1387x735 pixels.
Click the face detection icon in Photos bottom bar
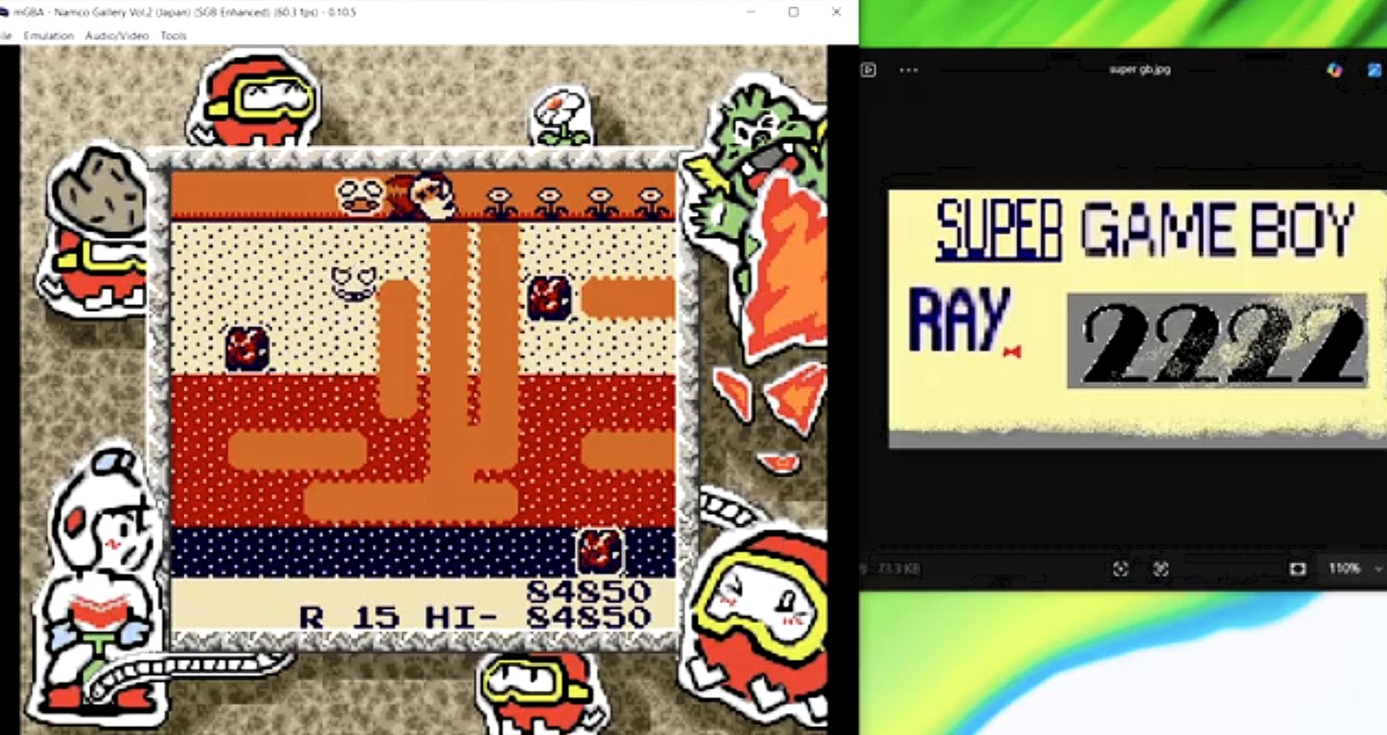pyautogui.click(x=1120, y=569)
